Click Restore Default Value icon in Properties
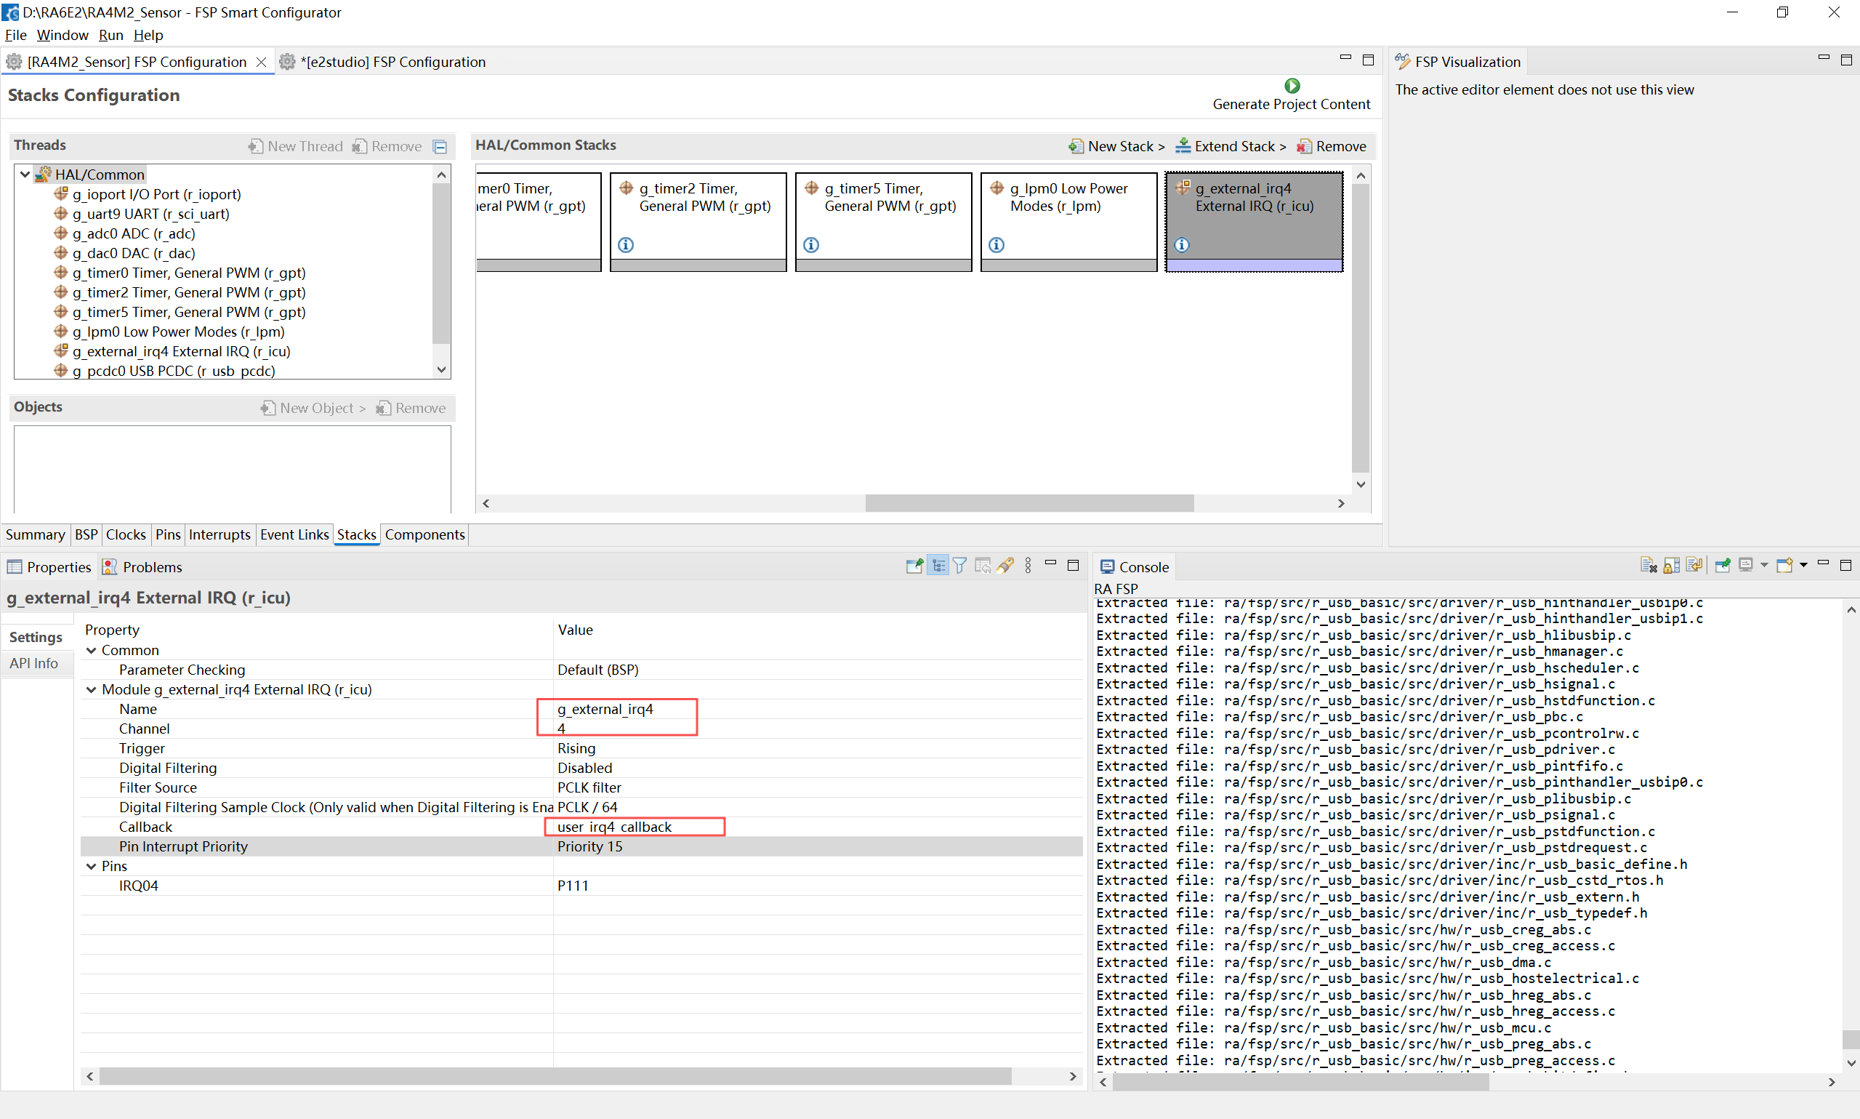 [982, 566]
